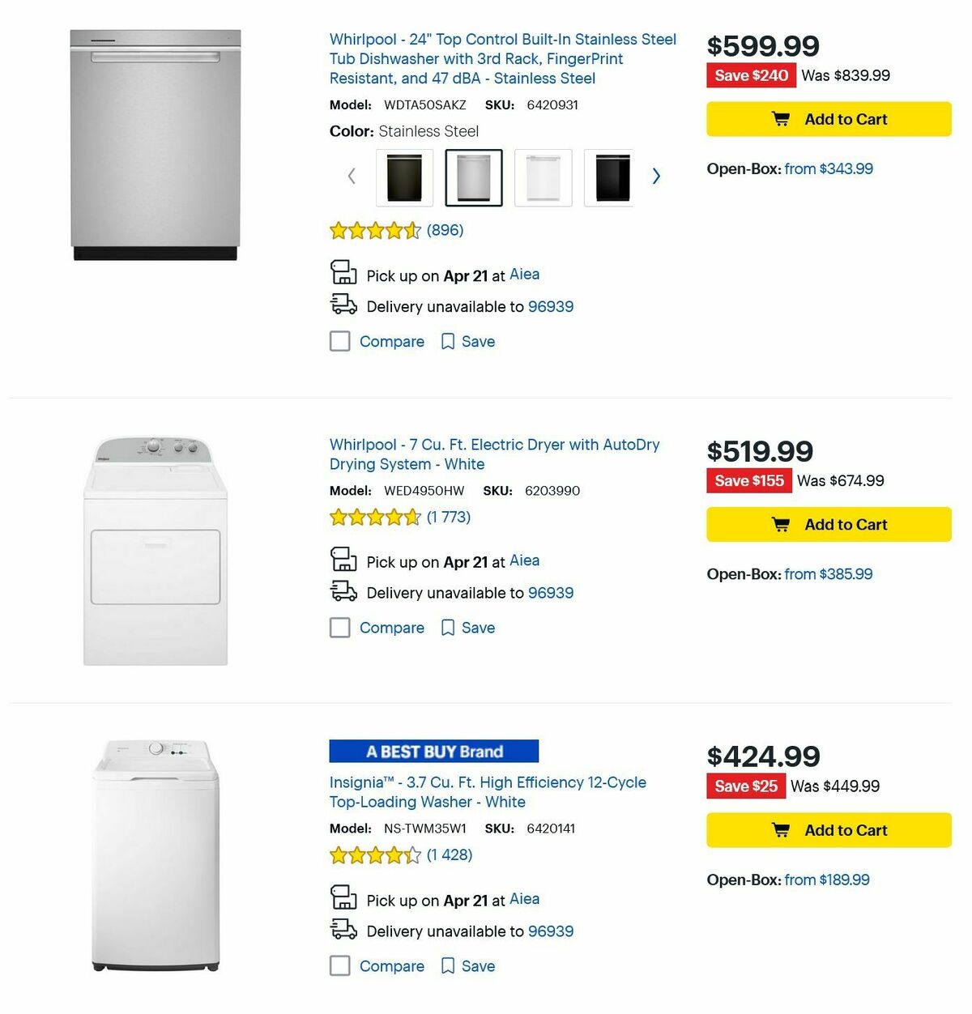The height and width of the screenshot is (1014, 972).
Task: Save the Insignia washer using the bookmark icon
Action: tap(449, 965)
